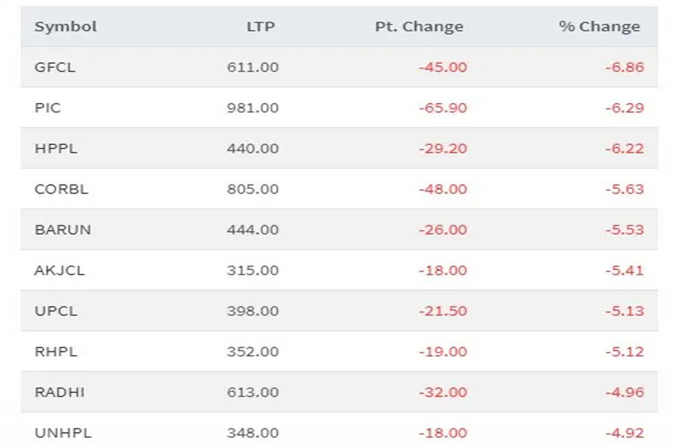Sort by % Change column header
This screenshot has height=448, width=676.
click(x=599, y=26)
